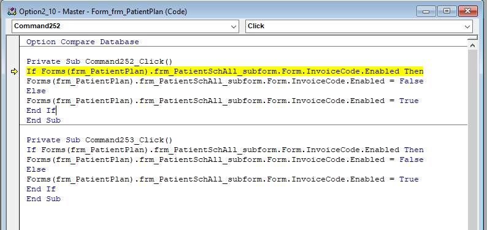Click inside the Command252 object combo box

pos(126,26)
